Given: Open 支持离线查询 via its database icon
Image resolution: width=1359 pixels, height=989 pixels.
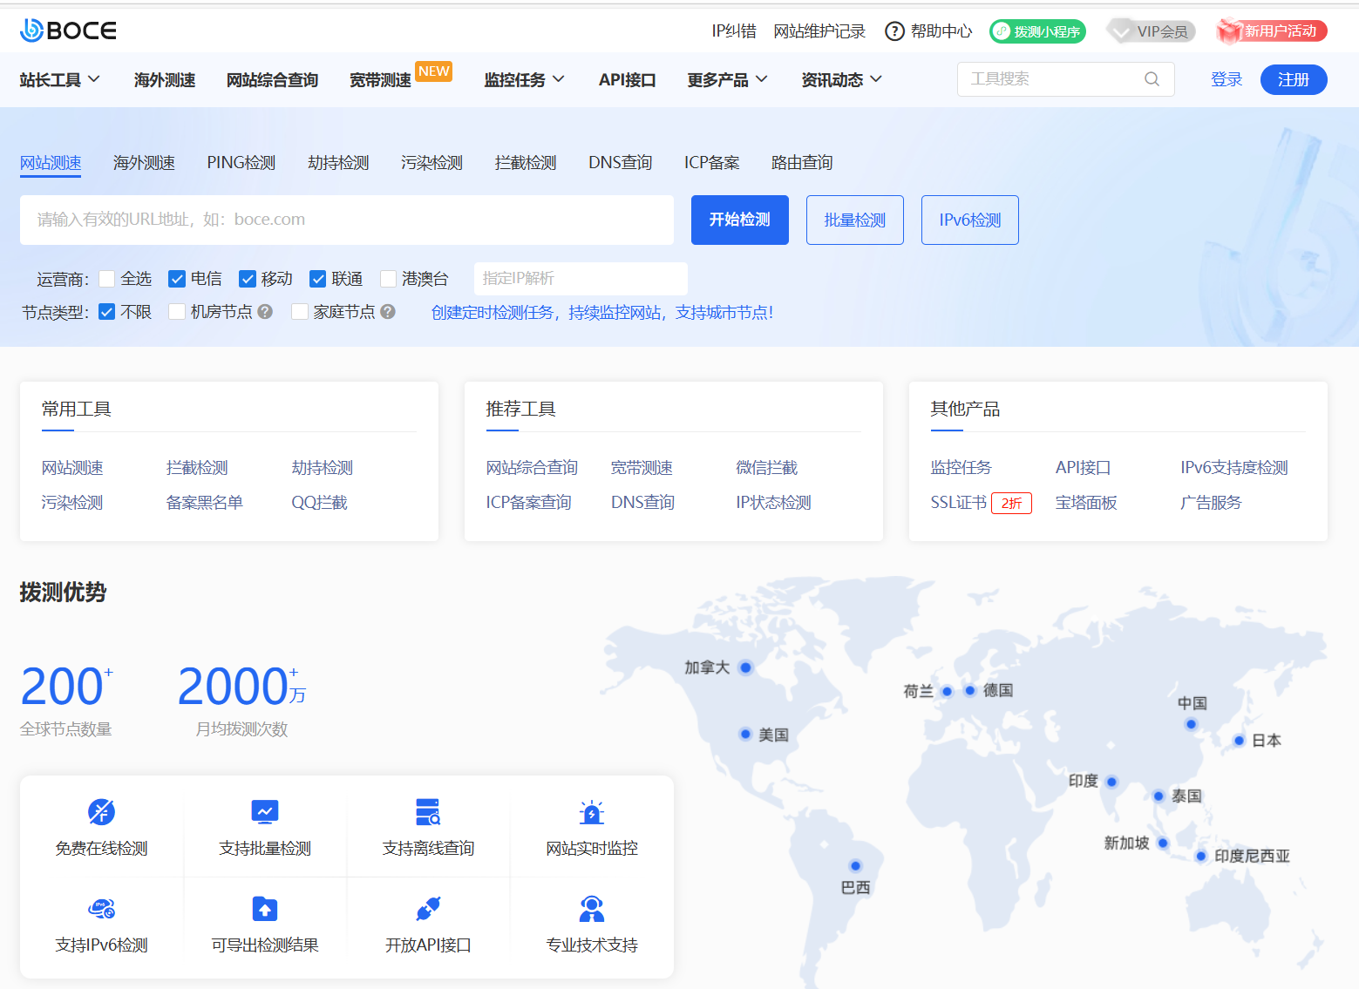Looking at the screenshot, I should coord(428,811).
